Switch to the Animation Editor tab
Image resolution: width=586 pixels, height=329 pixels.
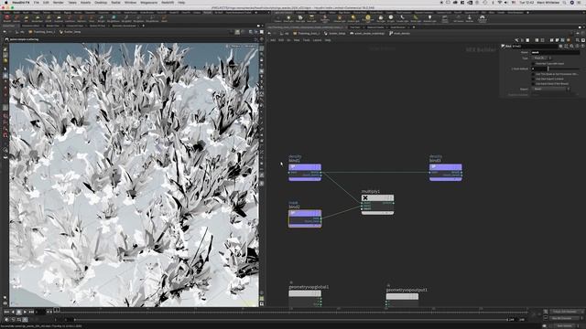(x=31, y=26)
